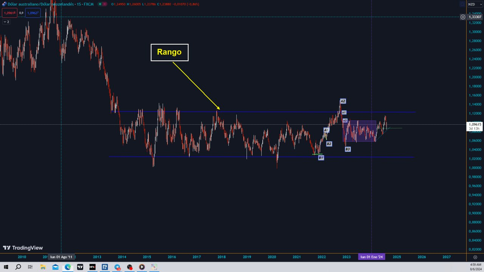Open the Mail app on the taskbar
This screenshot has height=272, width=484.
55,267
